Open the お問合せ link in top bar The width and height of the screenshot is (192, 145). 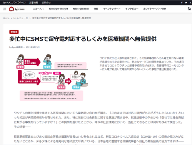46,3
